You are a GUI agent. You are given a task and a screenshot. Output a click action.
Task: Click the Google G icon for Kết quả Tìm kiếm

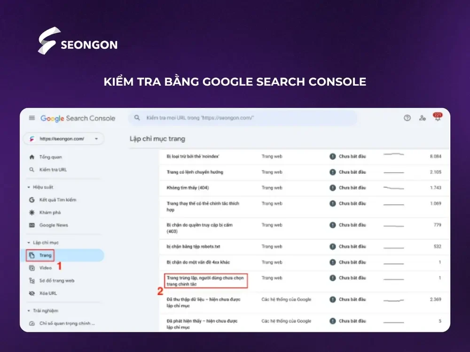pos(32,199)
